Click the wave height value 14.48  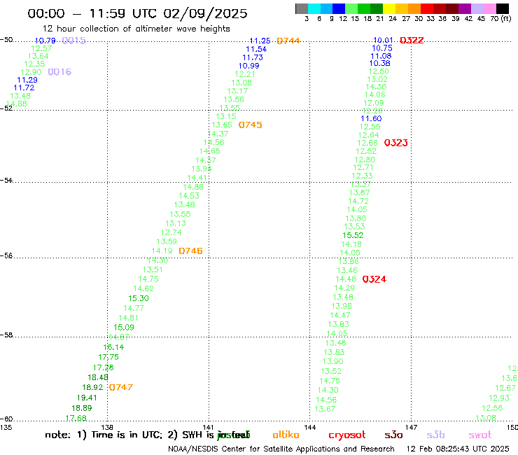coord(346,279)
